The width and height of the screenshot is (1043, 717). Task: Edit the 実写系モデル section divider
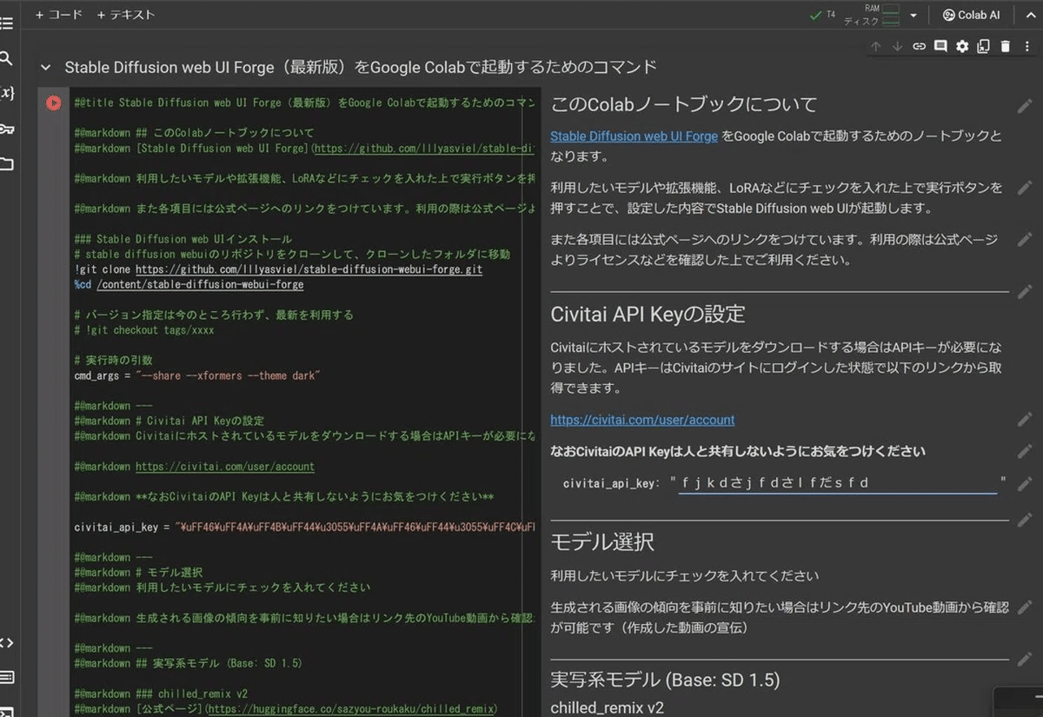1025,660
